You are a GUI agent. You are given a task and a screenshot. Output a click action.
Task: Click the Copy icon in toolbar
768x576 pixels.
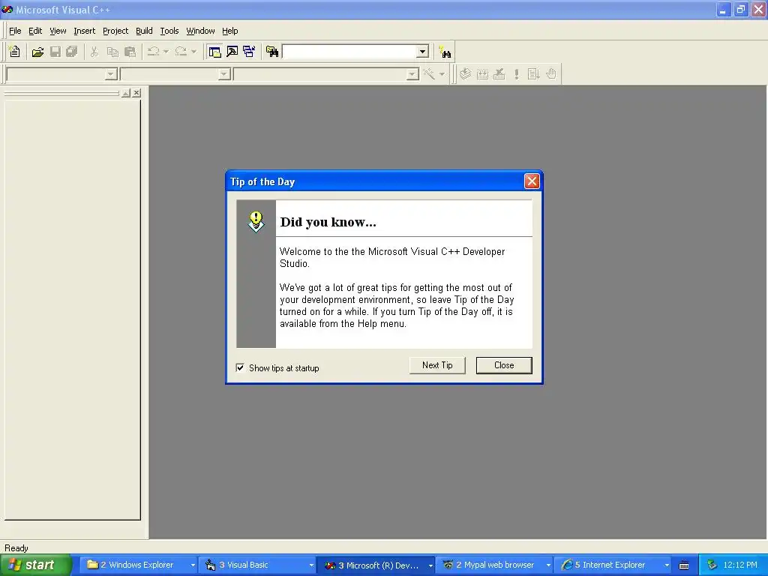click(x=112, y=52)
